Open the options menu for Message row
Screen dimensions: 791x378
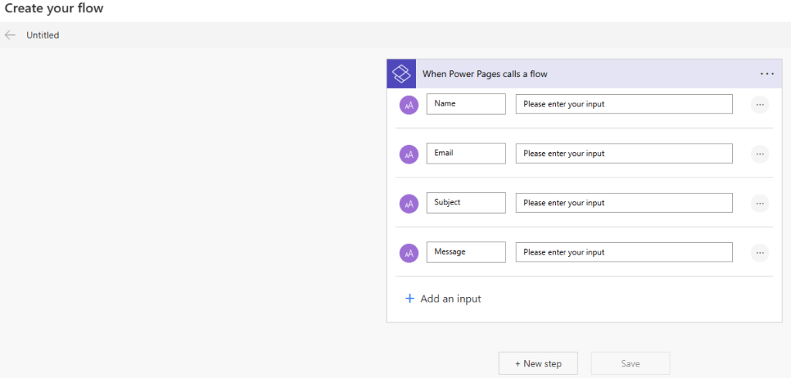759,252
